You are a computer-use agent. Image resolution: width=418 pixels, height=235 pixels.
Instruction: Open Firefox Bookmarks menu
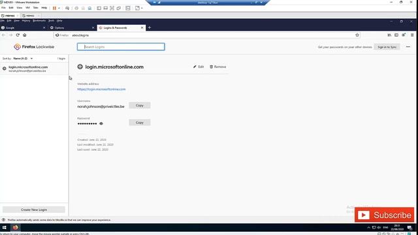39,21
